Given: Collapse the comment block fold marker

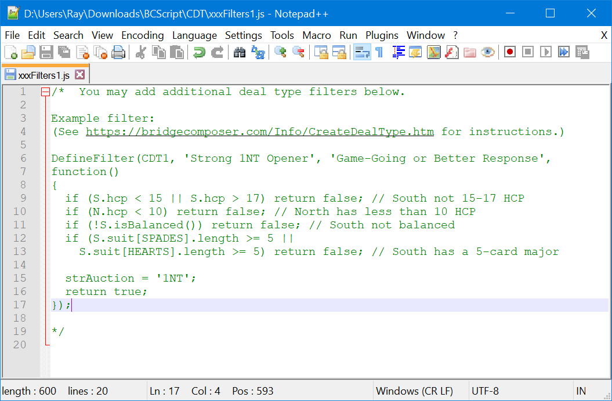Looking at the screenshot, I should point(46,92).
